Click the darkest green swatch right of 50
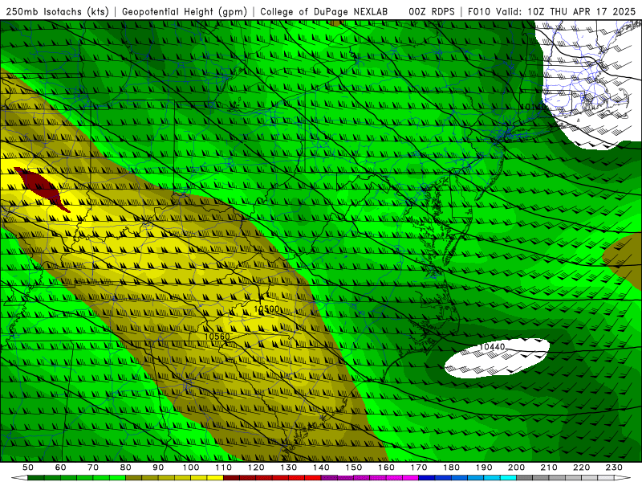This screenshot has height=482, width=642. pyautogui.click(x=36, y=478)
